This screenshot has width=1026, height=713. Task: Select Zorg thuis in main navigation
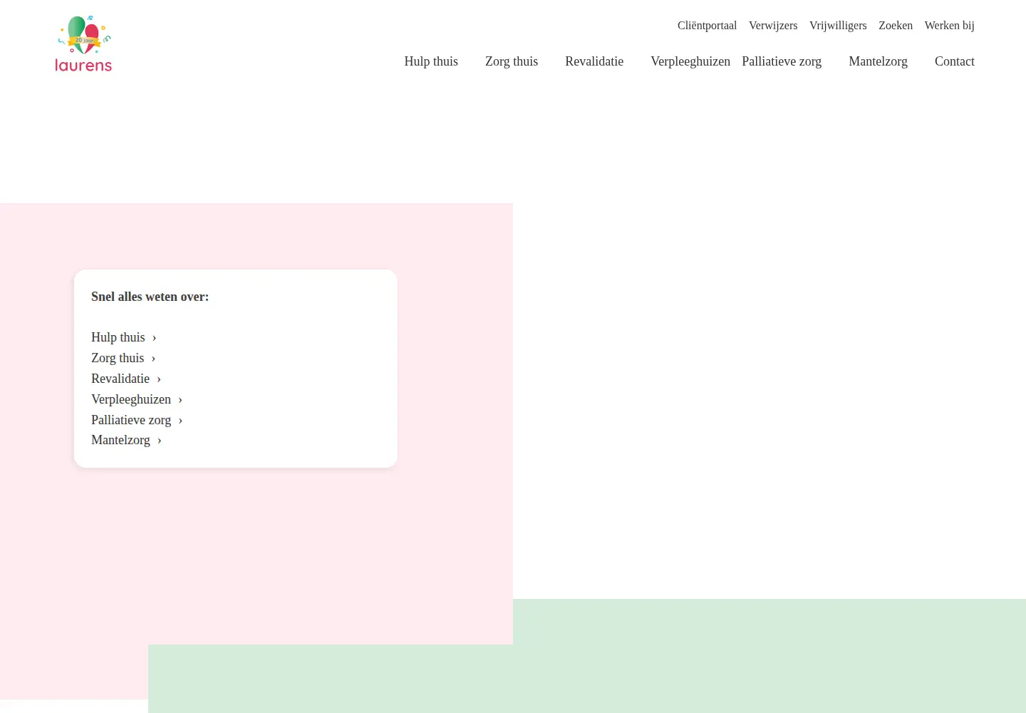click(512, 61)
